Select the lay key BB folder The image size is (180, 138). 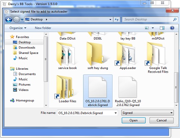128,36
